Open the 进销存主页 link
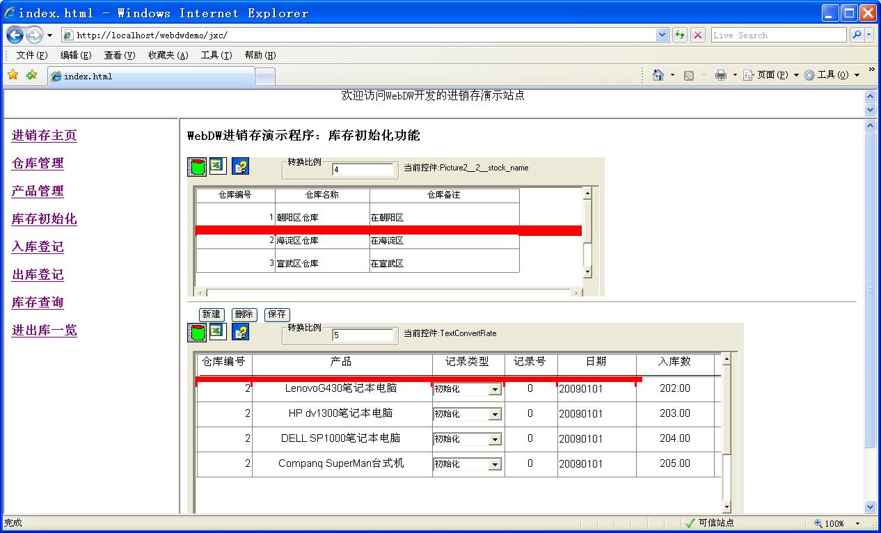 (x=45, y=136)
